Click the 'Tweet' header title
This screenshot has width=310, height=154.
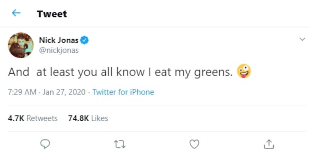click(x=52, y=14)
